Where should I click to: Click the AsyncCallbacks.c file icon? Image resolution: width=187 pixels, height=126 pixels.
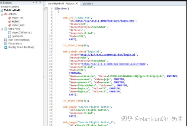point(10,33)
